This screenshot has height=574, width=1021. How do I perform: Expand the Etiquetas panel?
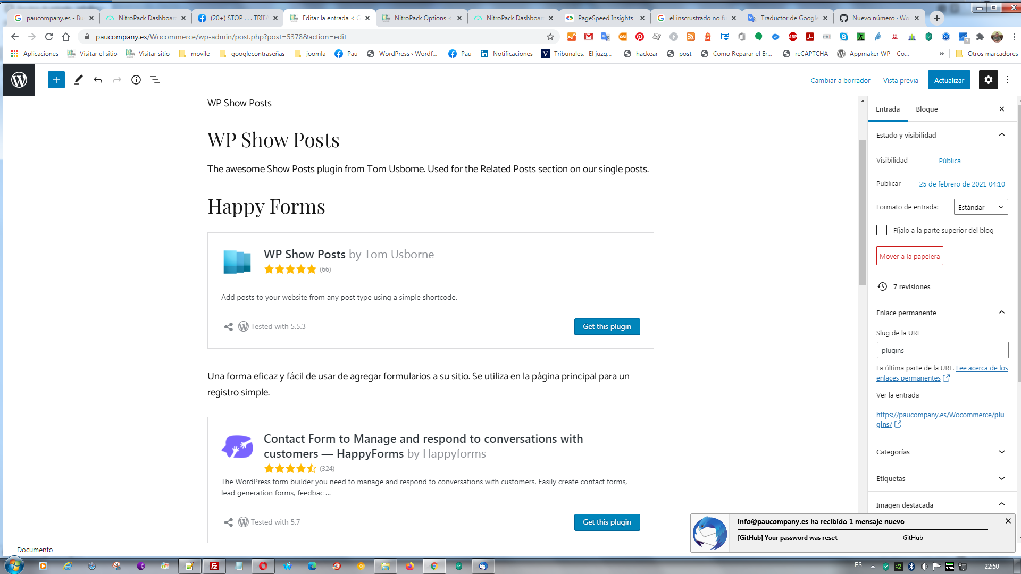coord(942,478)
